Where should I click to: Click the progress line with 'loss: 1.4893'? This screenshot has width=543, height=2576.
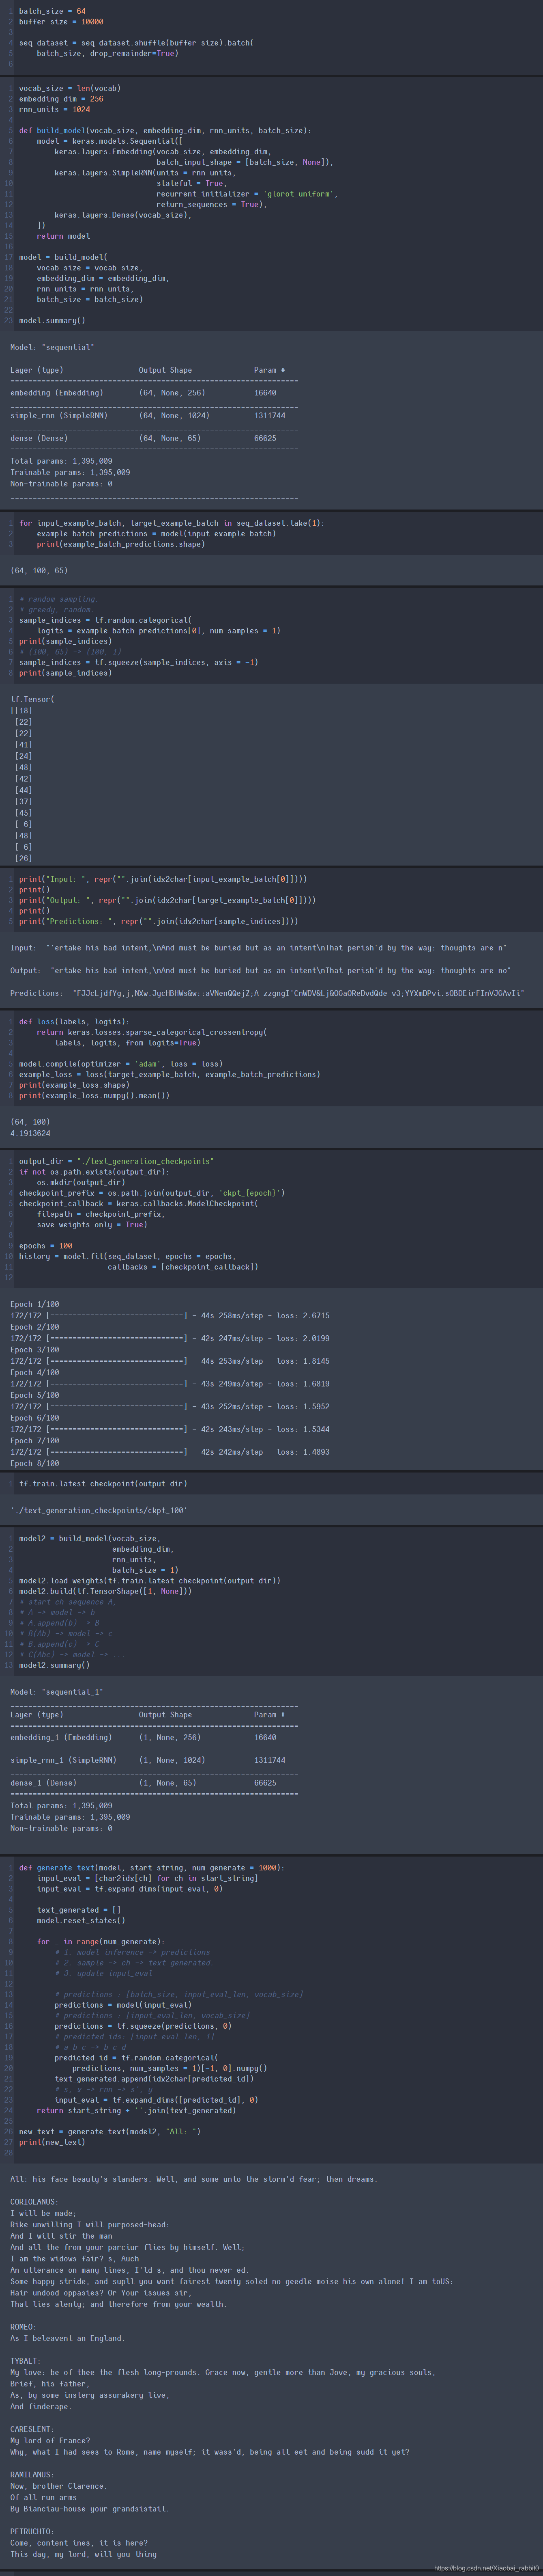point(170,1452)
